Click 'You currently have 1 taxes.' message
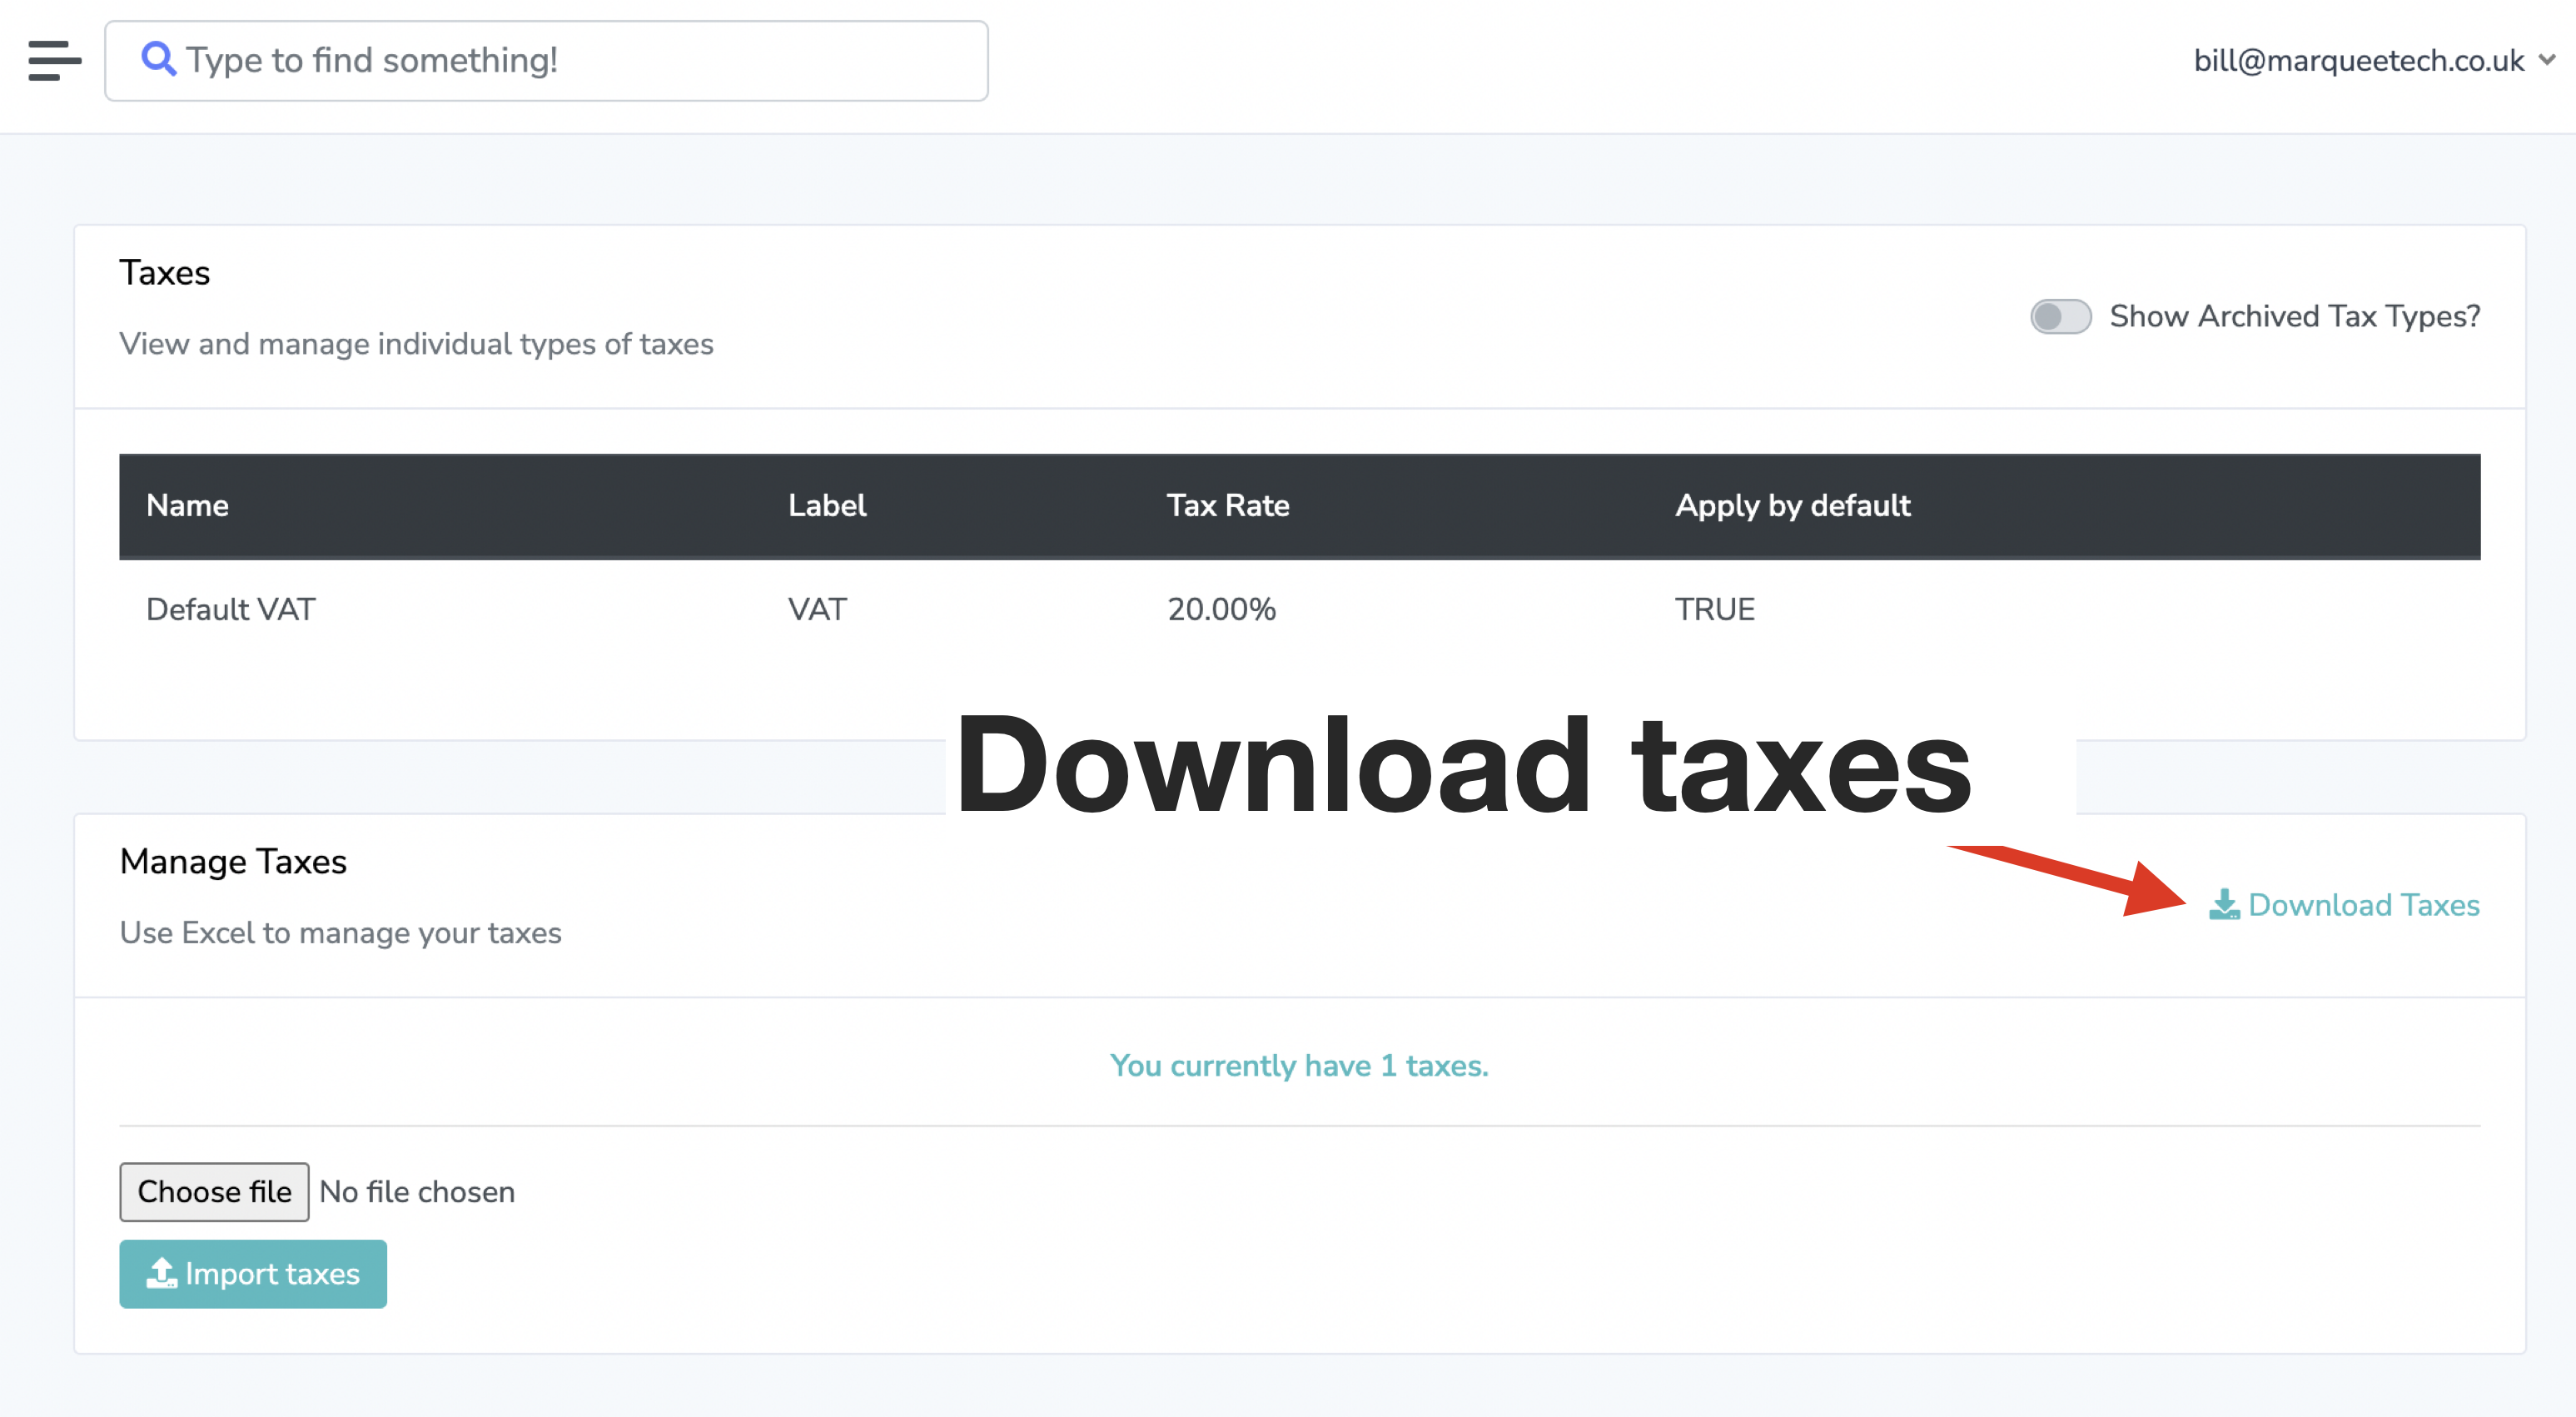The width and height of the screenshot is (2576, 1417). [x=1299, y=1065]
